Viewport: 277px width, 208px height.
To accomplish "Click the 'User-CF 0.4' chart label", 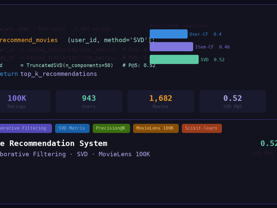I will point(206,34).
